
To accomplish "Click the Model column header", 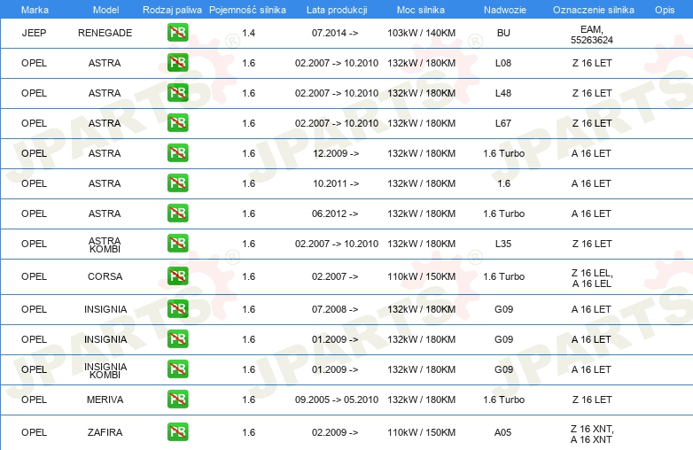I will pos(105,9).
